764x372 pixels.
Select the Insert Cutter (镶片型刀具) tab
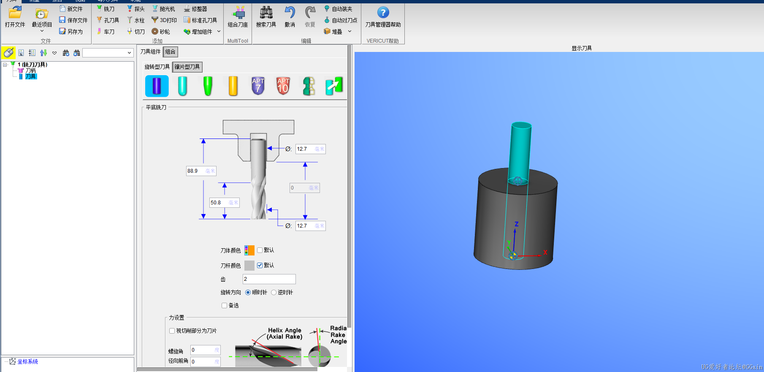pyautogui.click(x=187, y=67)
